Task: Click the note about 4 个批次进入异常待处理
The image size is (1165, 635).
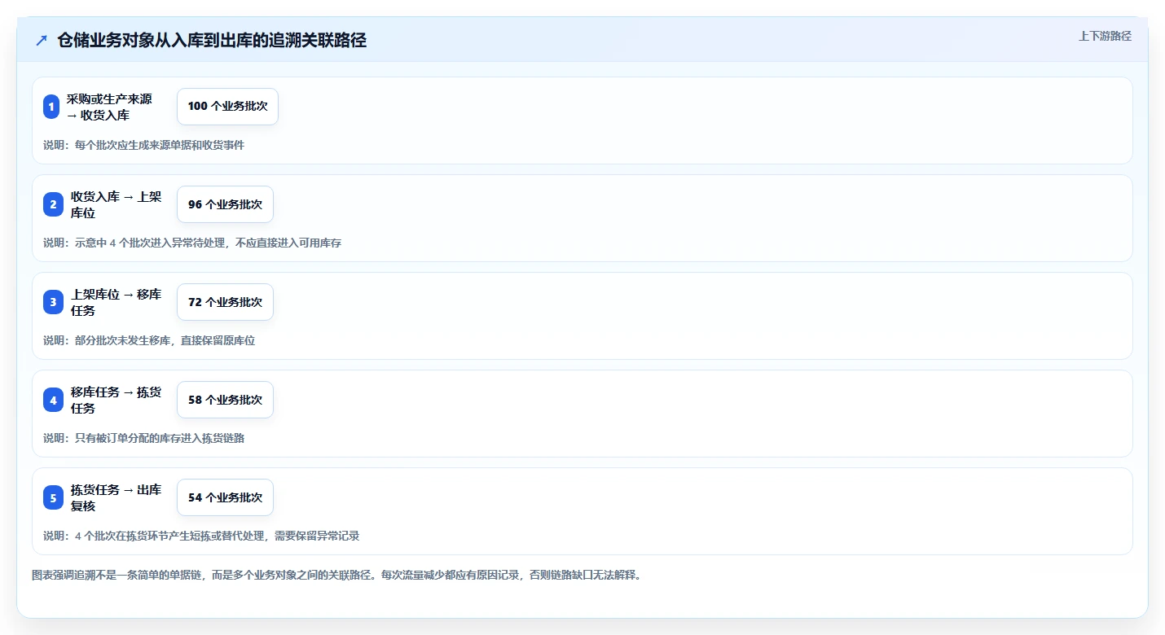Action: [192, 243]
